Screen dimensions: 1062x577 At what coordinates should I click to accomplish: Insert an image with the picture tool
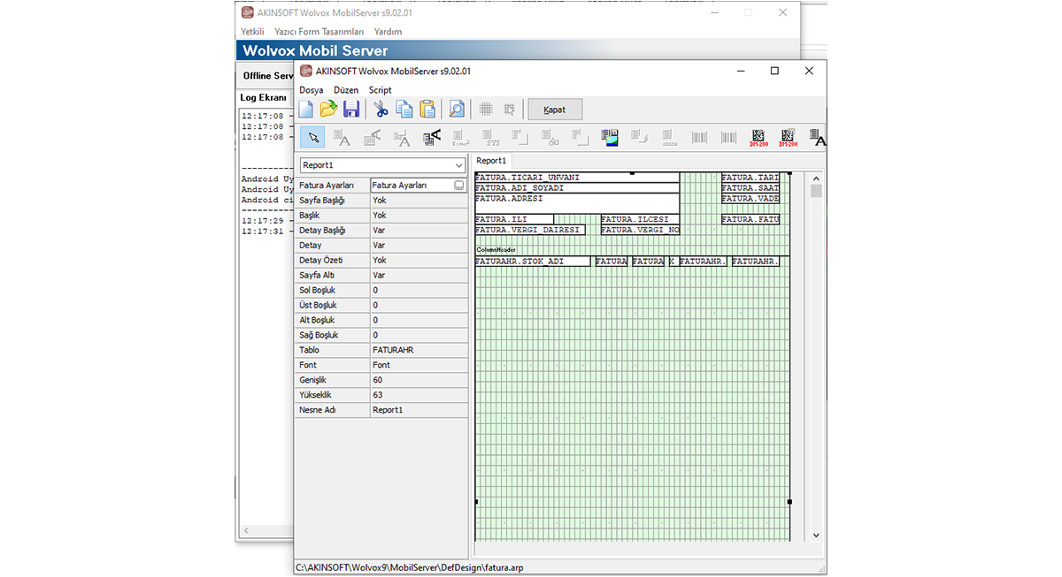point(610,137)
